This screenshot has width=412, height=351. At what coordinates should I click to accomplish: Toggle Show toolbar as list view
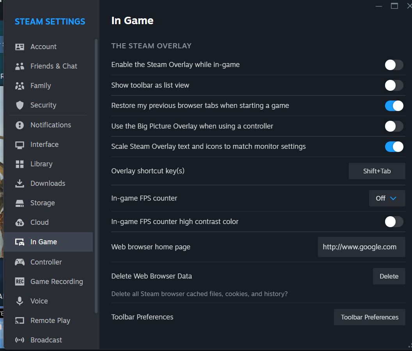tap(394, 85)
